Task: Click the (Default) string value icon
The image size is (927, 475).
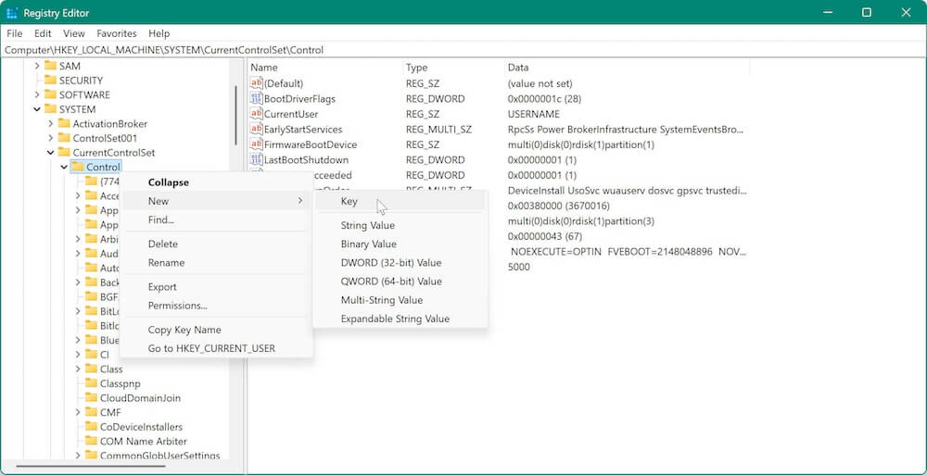Action: point(257,83)
